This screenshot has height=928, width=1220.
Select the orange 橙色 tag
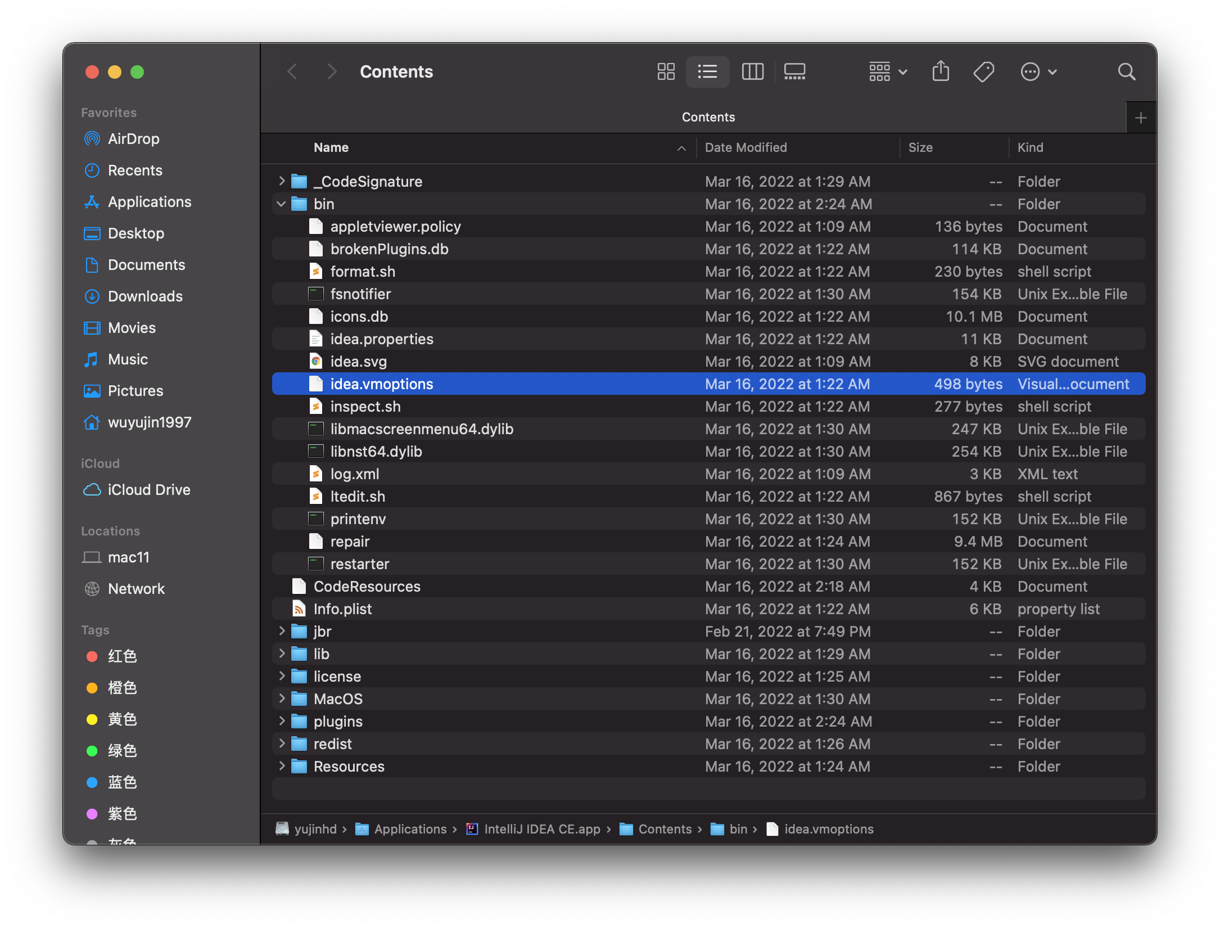tap(122, 688)
